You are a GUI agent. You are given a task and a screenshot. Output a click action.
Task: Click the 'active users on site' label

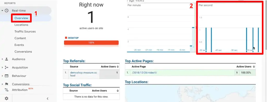tap(91, 28)
